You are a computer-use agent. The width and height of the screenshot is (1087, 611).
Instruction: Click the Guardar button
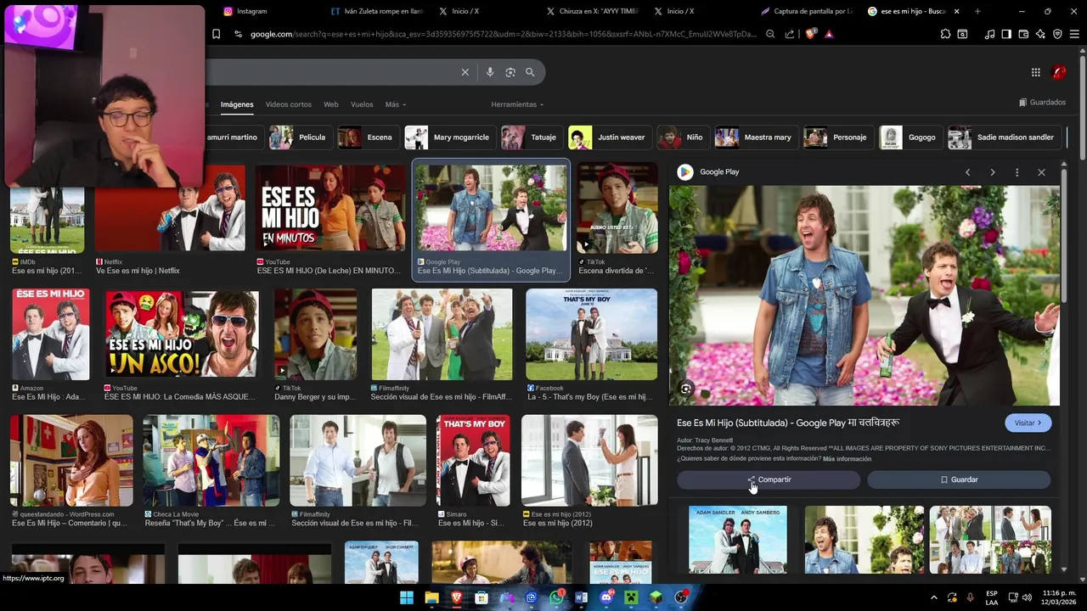tap(959, 479)
